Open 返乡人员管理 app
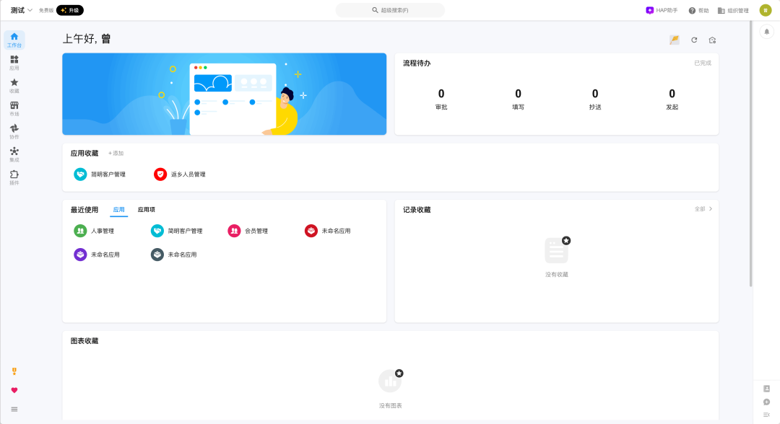The image size is (780, 424). tap(180, 175)
